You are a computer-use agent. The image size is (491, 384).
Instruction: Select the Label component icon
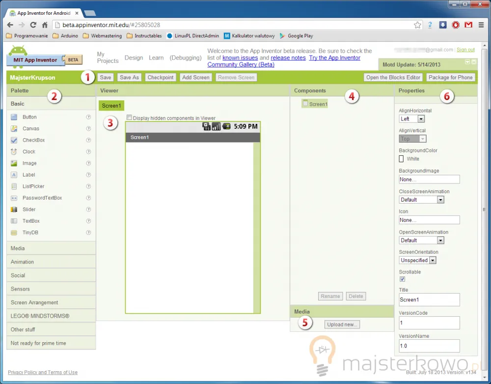[14, 175]
